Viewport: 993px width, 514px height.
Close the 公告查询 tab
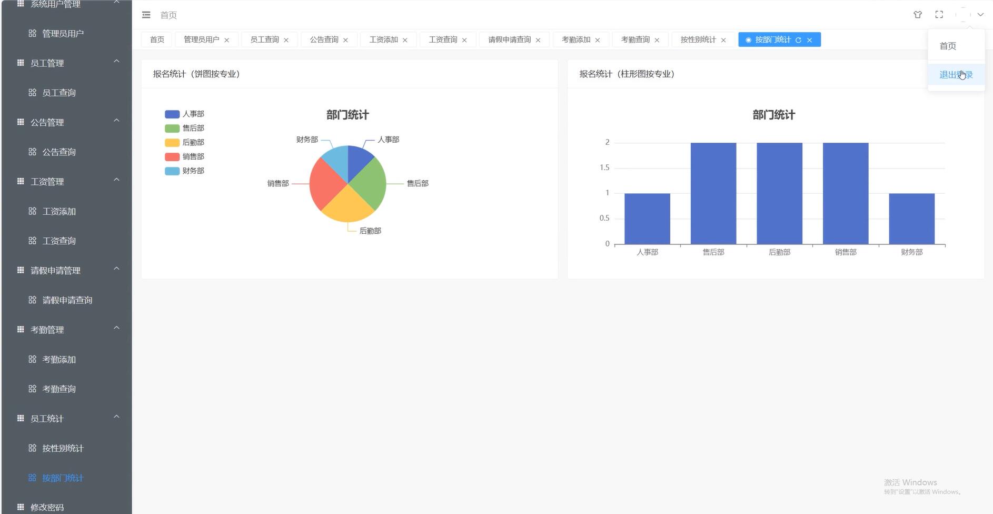point(346,40)
